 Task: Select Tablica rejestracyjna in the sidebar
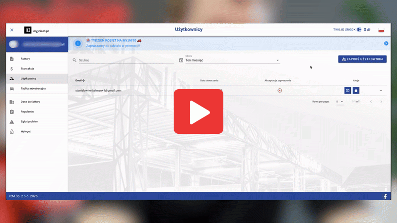click(x=33, y=88)
